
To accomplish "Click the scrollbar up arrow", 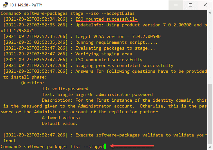I will pyautogui.click(x=209, y=14).
